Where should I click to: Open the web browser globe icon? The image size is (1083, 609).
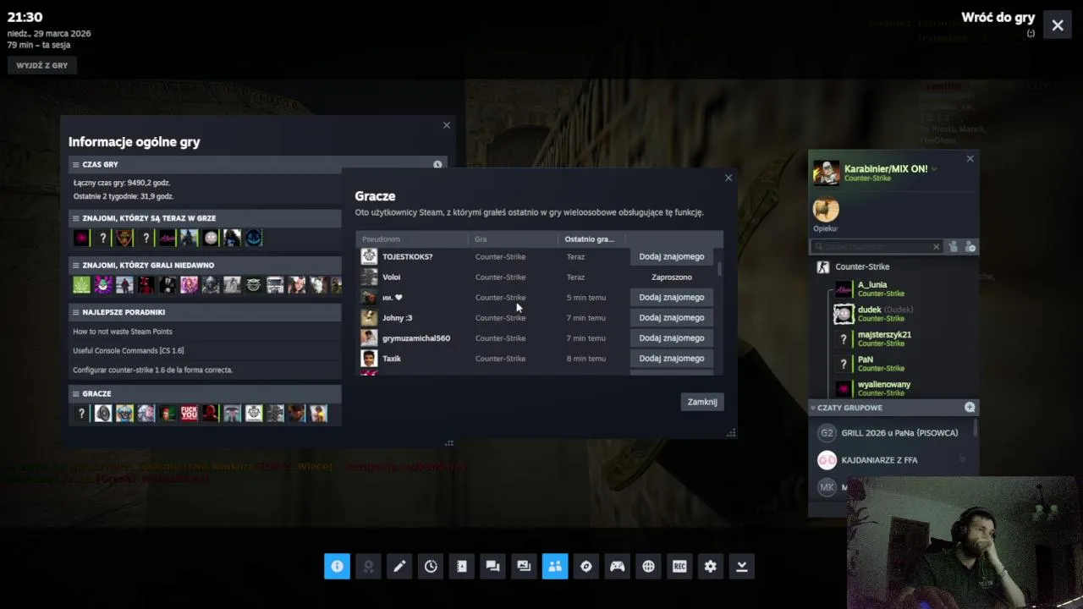click(648, 566)
